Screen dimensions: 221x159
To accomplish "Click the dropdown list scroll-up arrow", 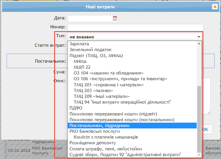I will click(x=199, y=44).
